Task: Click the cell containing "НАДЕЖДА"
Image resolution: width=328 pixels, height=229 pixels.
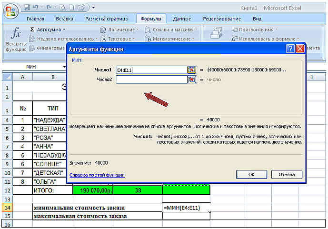Action: click(50, 120)
